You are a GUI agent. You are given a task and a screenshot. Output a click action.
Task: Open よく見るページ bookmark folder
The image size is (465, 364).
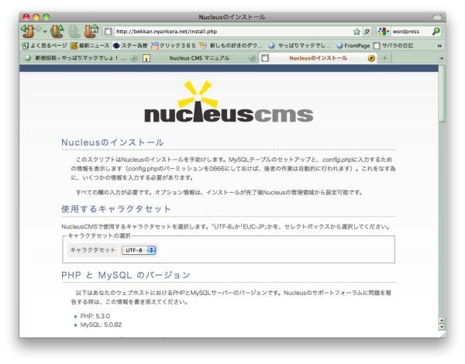pos(45,46)
